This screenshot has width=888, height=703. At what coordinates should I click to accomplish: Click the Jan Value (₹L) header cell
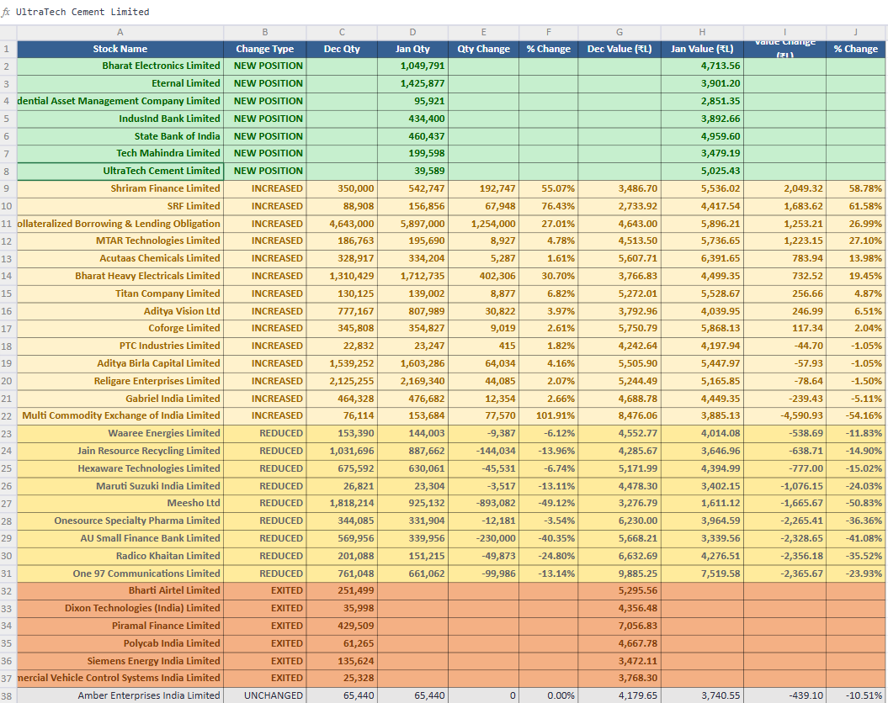pyautogui.click(x=702, y=50)
